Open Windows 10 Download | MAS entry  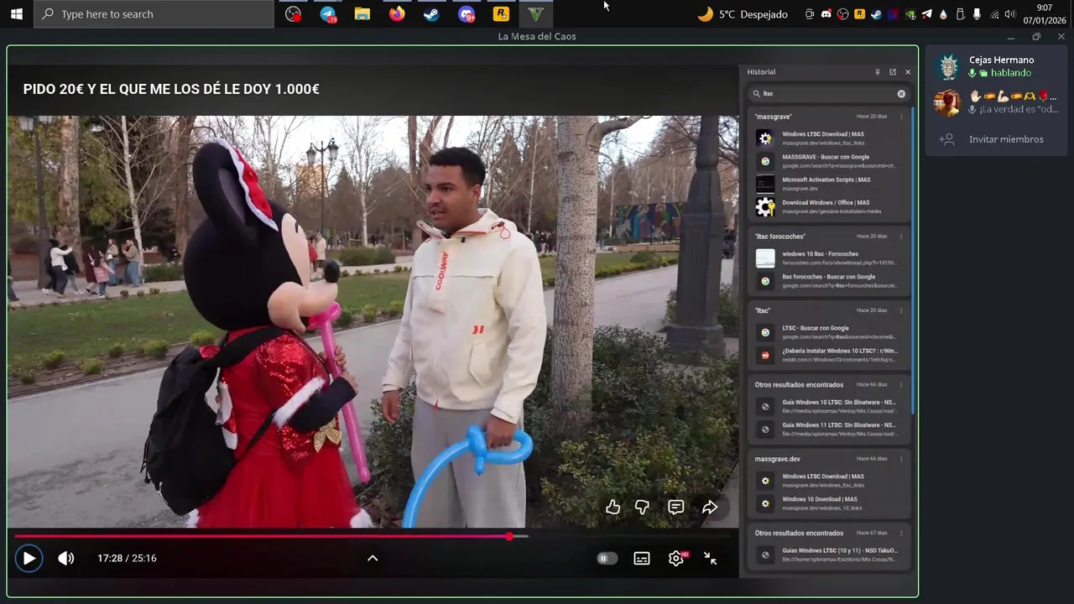[x=829, y=503]
